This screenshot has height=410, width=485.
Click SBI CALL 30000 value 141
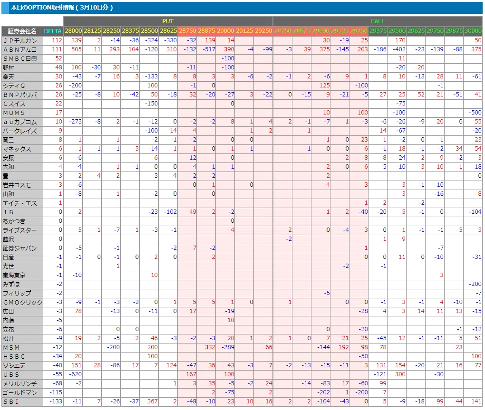[x=476, y=401]
